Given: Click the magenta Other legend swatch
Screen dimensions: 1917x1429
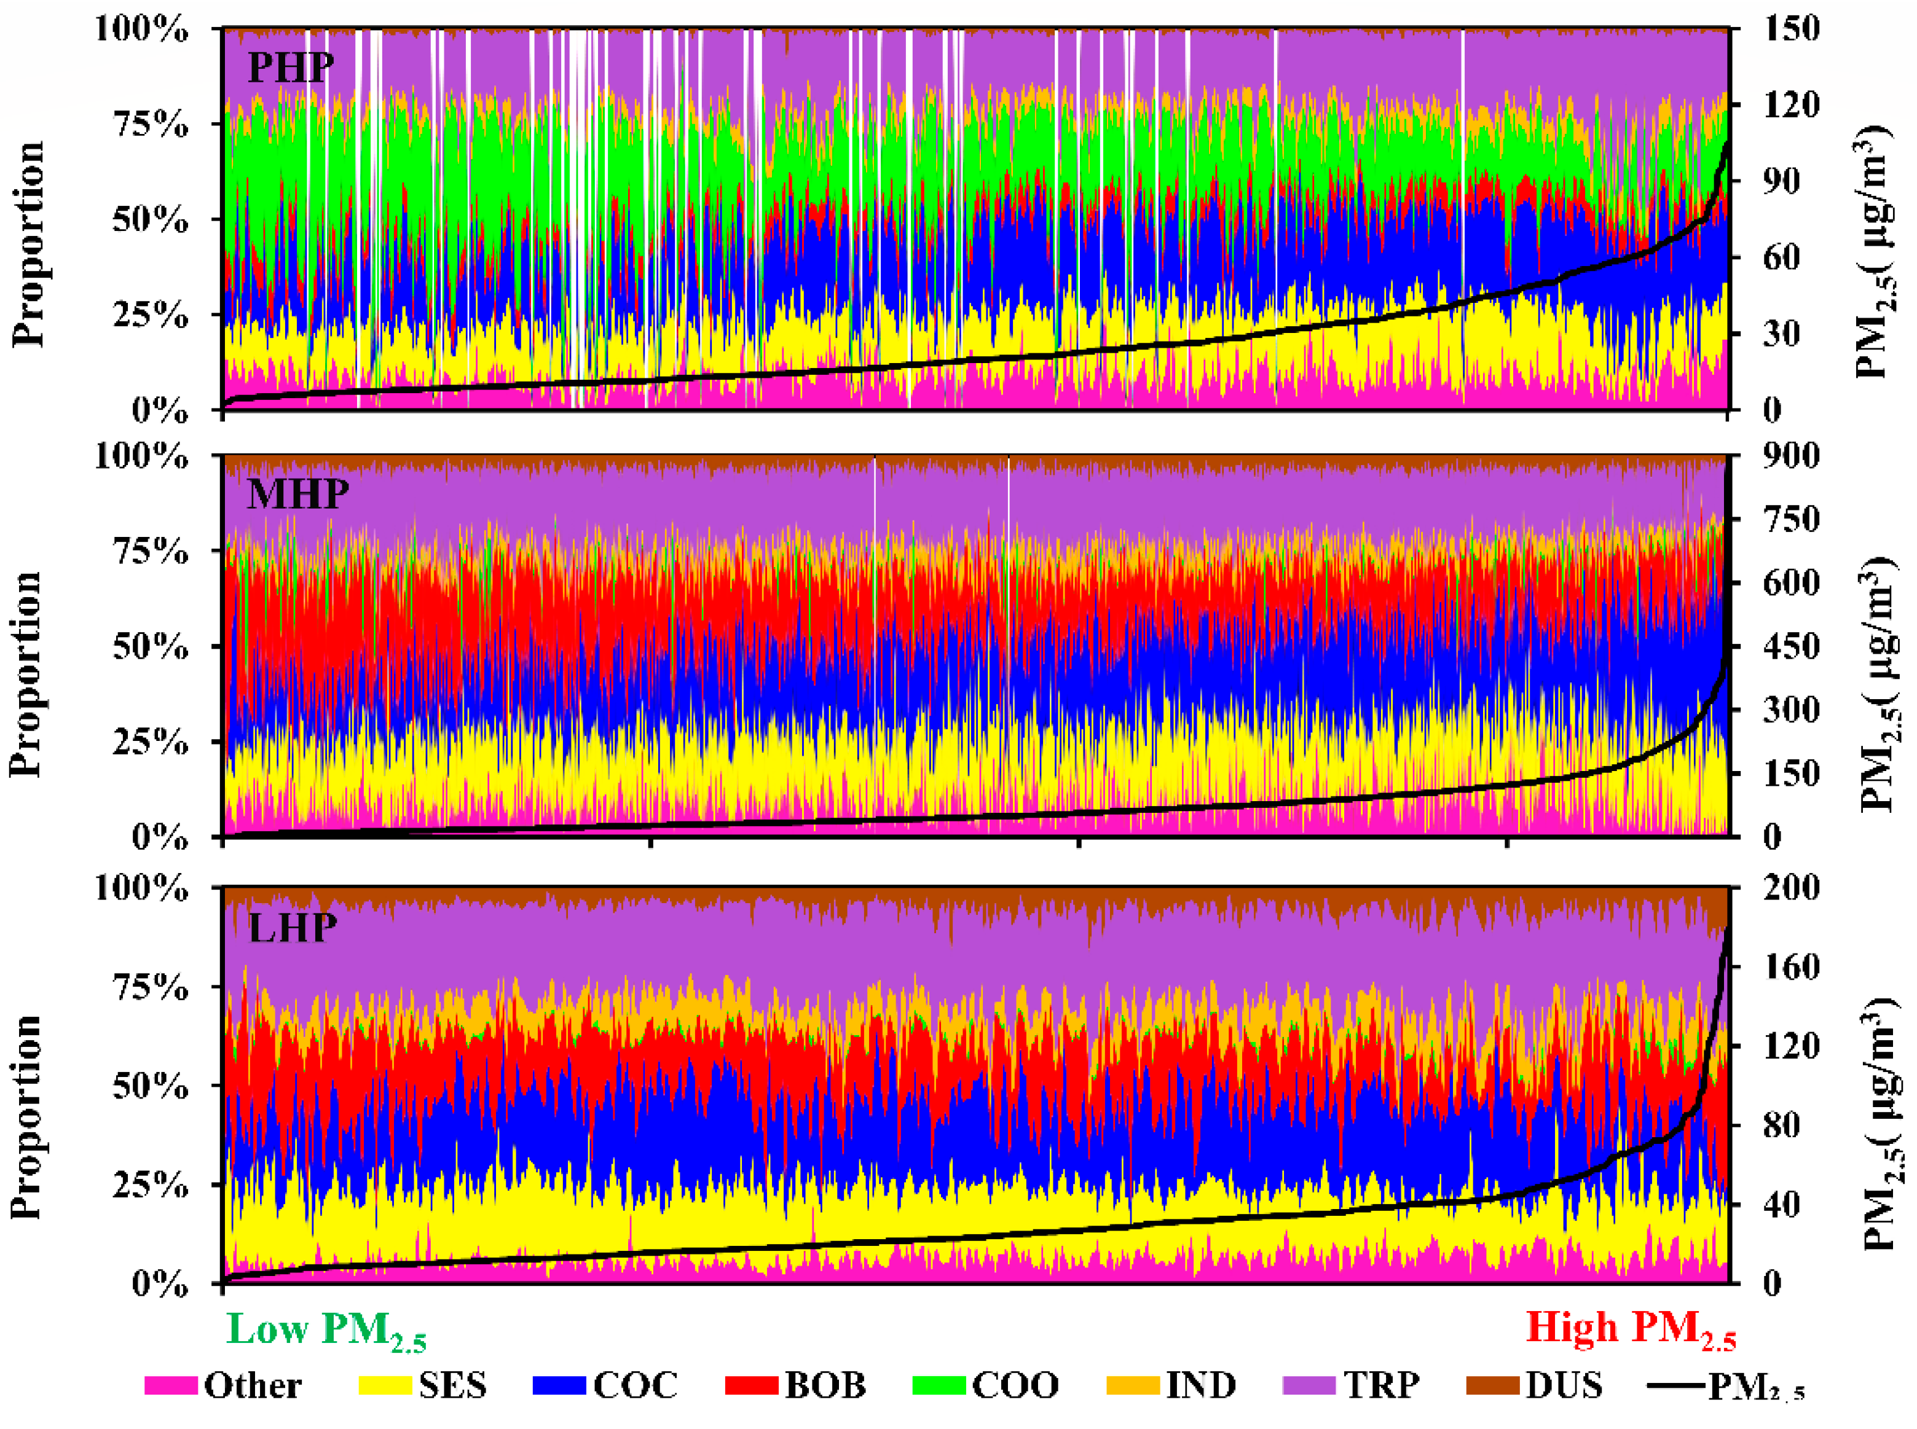Looking at the screenshot, I should (170, 1385).
